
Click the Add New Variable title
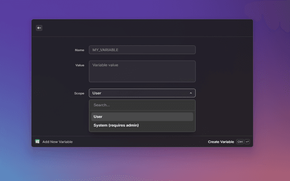click(58, 142)
